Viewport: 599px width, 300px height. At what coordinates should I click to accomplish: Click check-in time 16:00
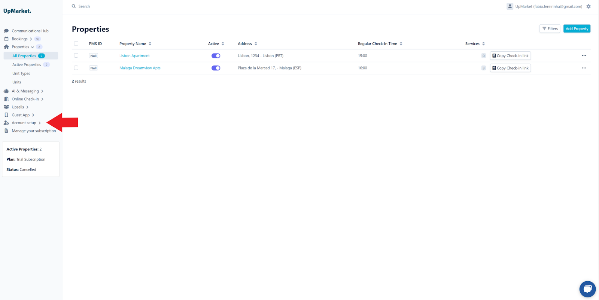[362, 68]
